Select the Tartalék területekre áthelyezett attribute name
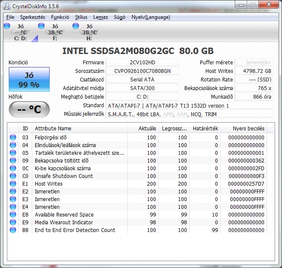Viewport: 282px width, 268px height. 80,153
